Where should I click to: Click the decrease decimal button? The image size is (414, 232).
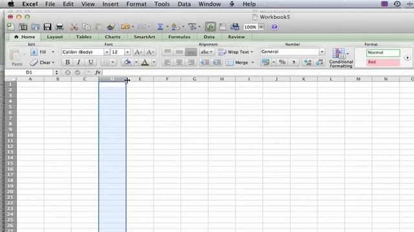pyautogui.click(x=320, y=62)
